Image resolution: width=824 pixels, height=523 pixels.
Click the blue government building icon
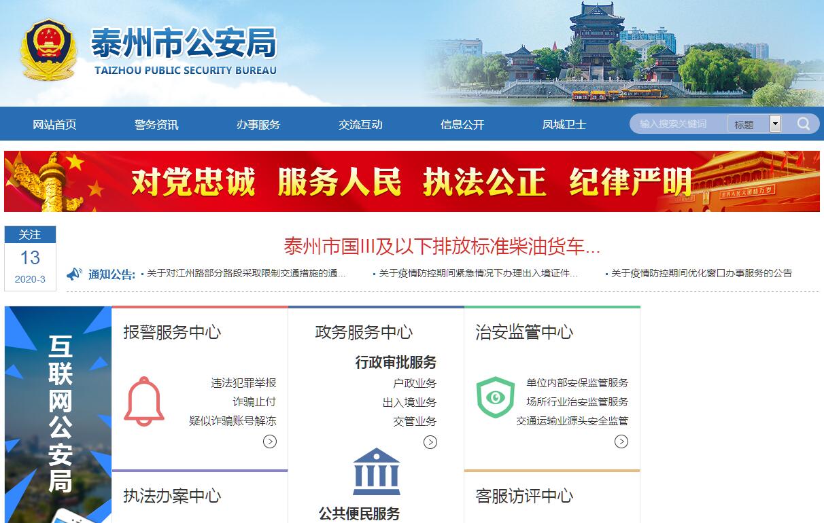pos(376,471)
